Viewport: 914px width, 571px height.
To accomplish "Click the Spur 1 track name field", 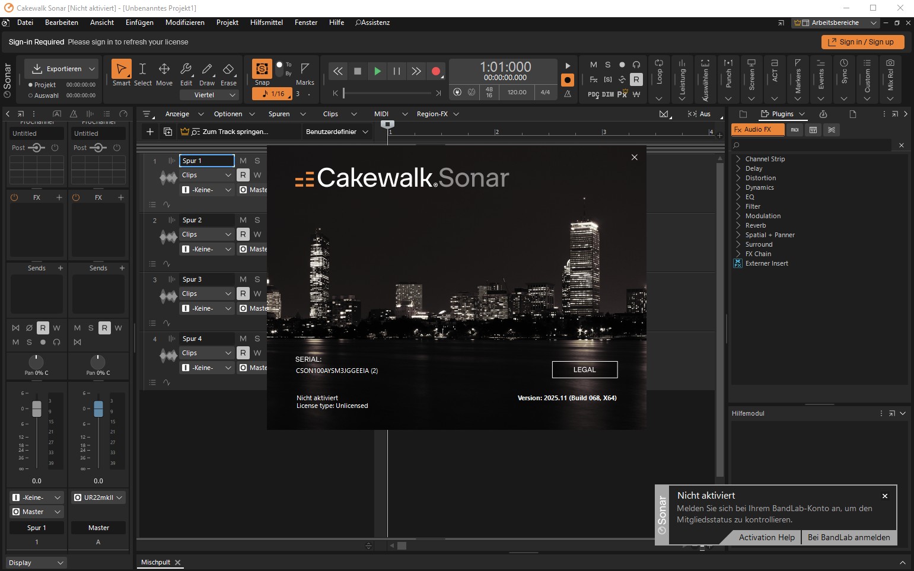I will (x=206, y=161).
